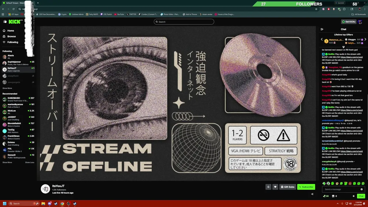Show next top gifters
This screenshot has width=368, height=207.
pos(365,39)
